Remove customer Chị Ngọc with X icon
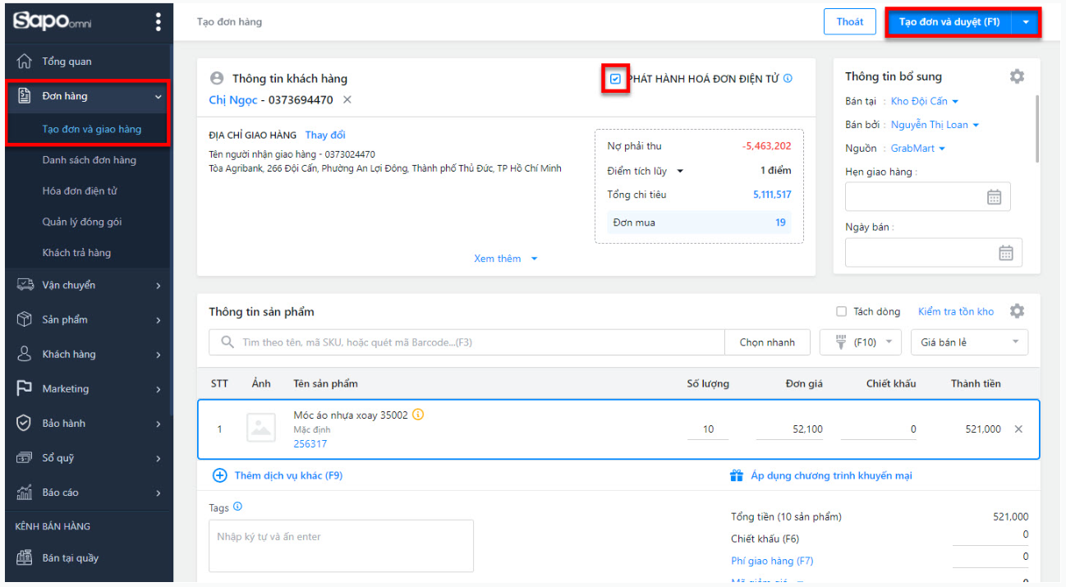The image size is (1066, 587). [x=347, y=99]
